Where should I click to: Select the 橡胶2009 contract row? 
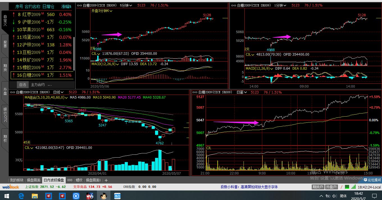42,67
